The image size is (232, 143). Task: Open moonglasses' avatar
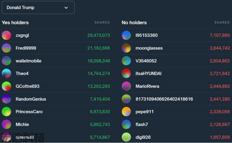(126, 48)
